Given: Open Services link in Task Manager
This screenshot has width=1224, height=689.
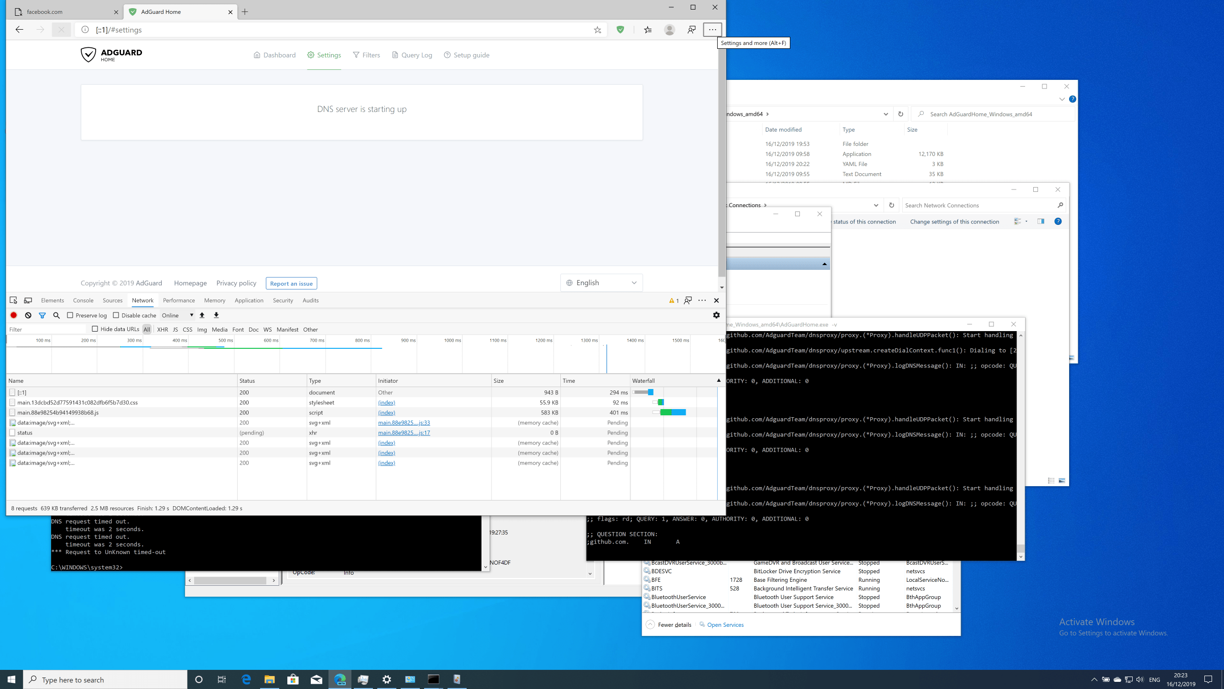Looking at the screenshot, I should click(725, 624).
